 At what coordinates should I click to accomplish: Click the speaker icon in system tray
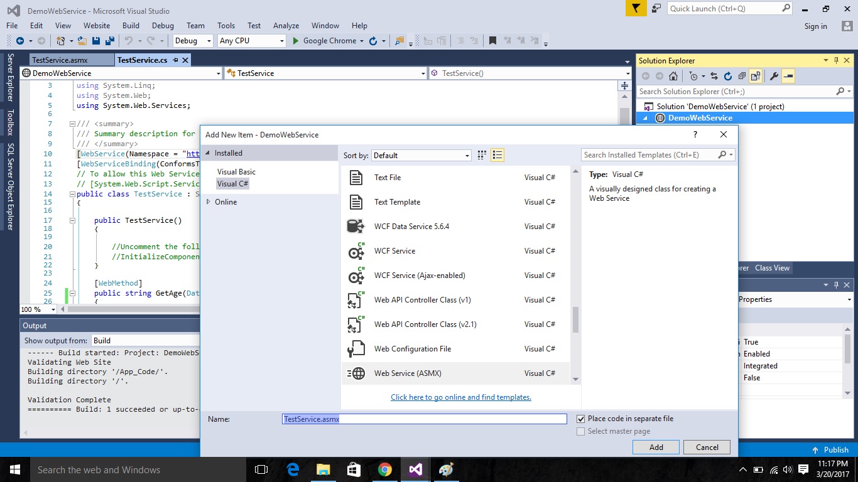coord(787,469)
